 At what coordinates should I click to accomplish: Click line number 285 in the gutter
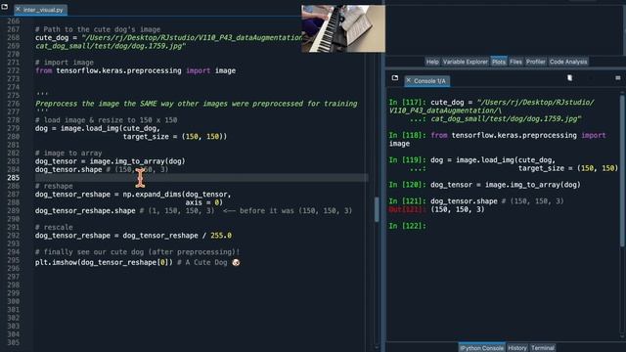(x=13, y=178)
